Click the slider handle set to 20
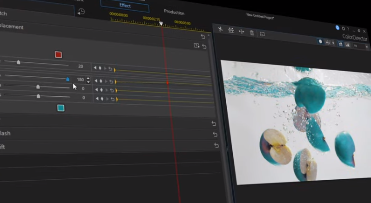Screen dimensions: 371x203 (19, 62)
